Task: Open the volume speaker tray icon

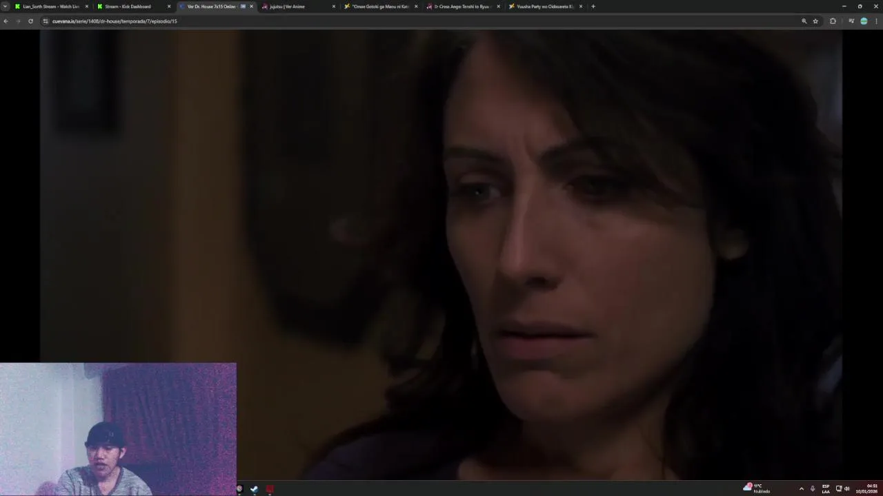Action: (847, 489)
